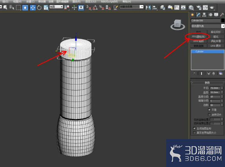The height and width of the screenshot is (167, 225).
Task: Open the MAXScript(M) menu
Action: pyautogui.click(x=109, y=2)
